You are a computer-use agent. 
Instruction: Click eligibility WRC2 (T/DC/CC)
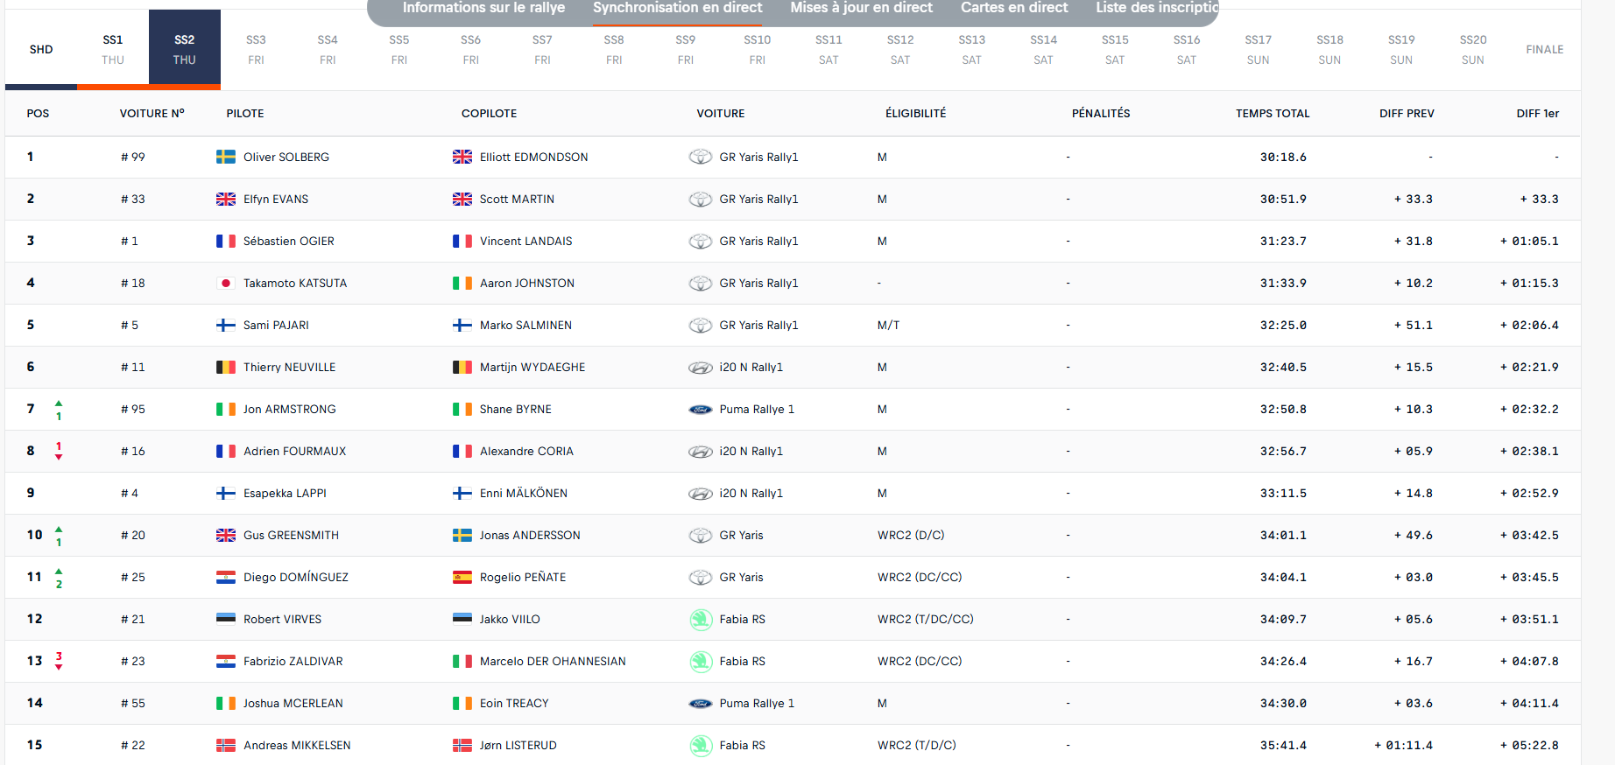point(926,620)
